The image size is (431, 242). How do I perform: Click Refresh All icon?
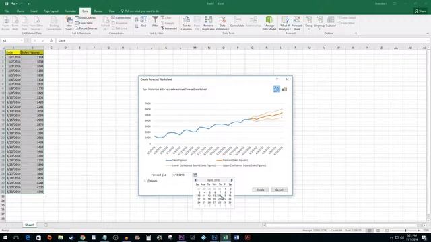105,24
